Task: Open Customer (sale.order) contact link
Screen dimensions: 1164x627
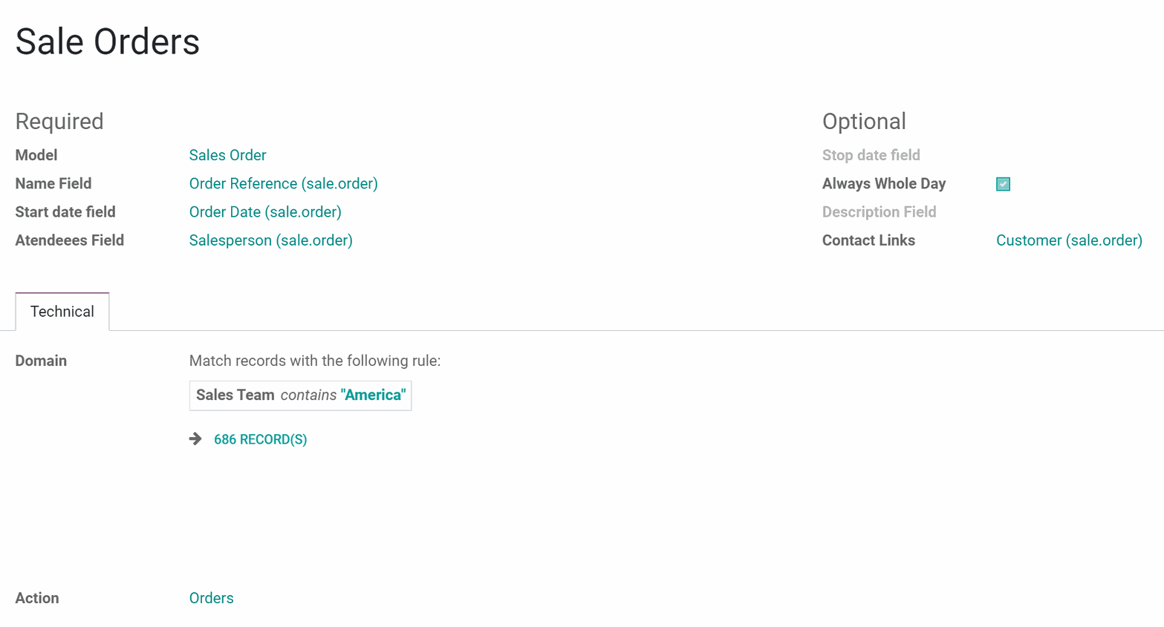Action: pos(1069,240)
